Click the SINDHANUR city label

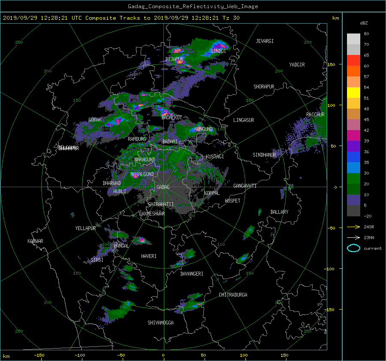pyautogui.click(x=264, y=155)
